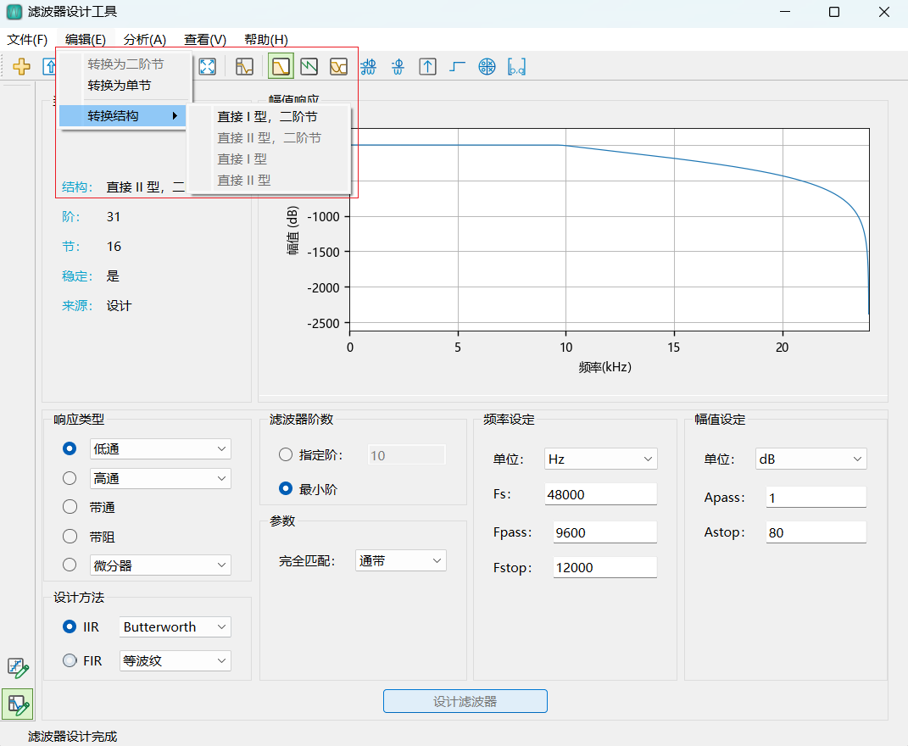The height and width of the screenshot is (746, 908).
Task: Show the impulse response icon
Action: click(x=428, y=66)
